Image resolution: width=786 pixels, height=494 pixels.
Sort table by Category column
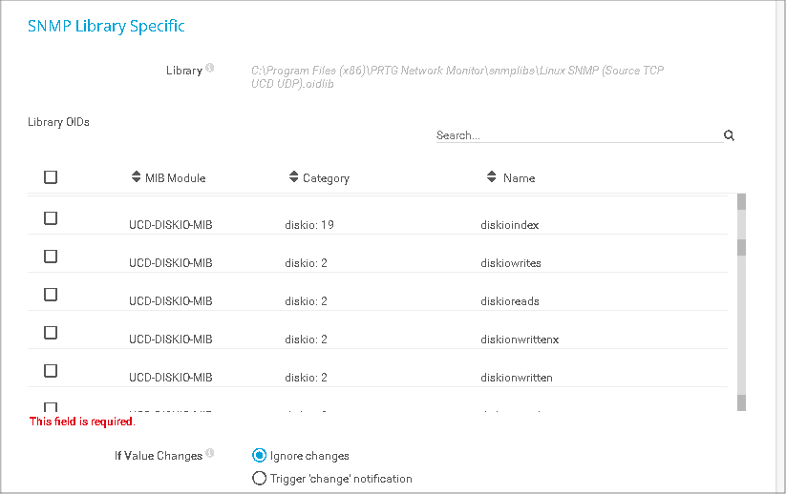click(319, 177)
